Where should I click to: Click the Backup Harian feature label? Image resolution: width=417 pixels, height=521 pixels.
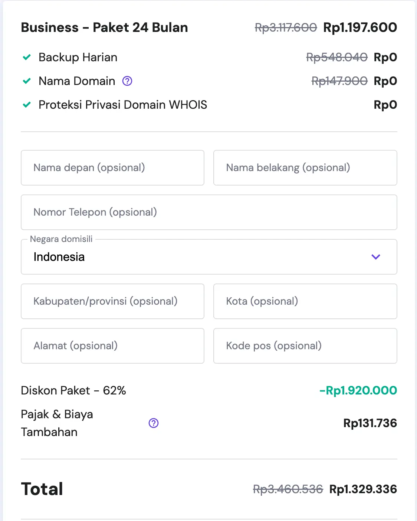78,57
